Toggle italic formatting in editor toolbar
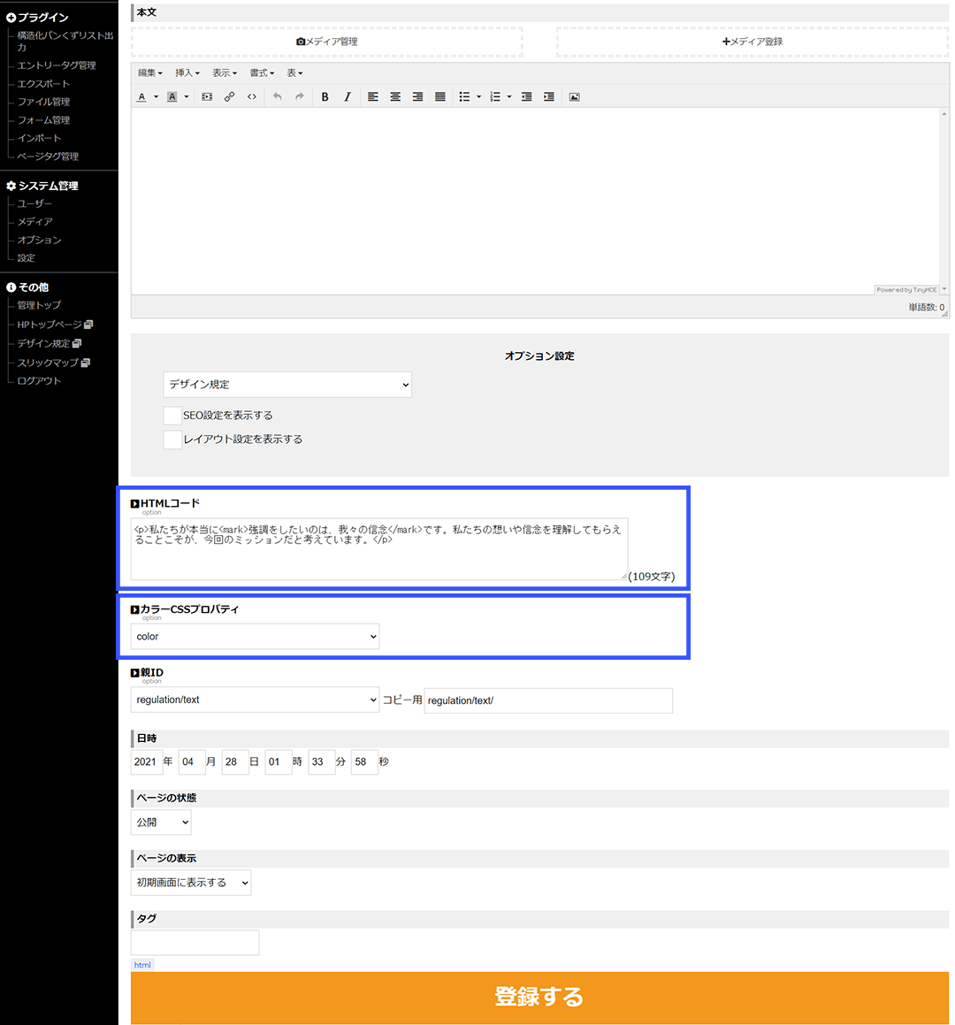Screen dimensions: 955x1025 [x=348, y=96]
